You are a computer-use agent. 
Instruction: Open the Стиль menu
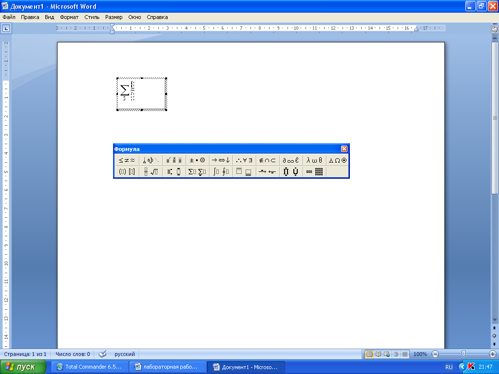[x=92, y=17]
